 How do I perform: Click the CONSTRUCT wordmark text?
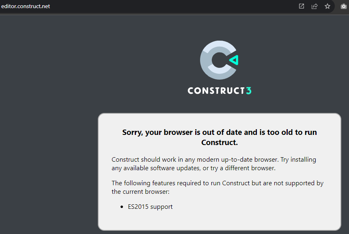pos(216,91)
